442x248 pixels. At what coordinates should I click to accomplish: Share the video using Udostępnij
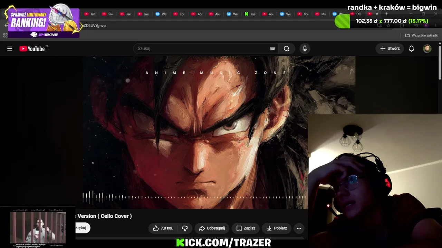pyautogui.click(x=212, y=228)
